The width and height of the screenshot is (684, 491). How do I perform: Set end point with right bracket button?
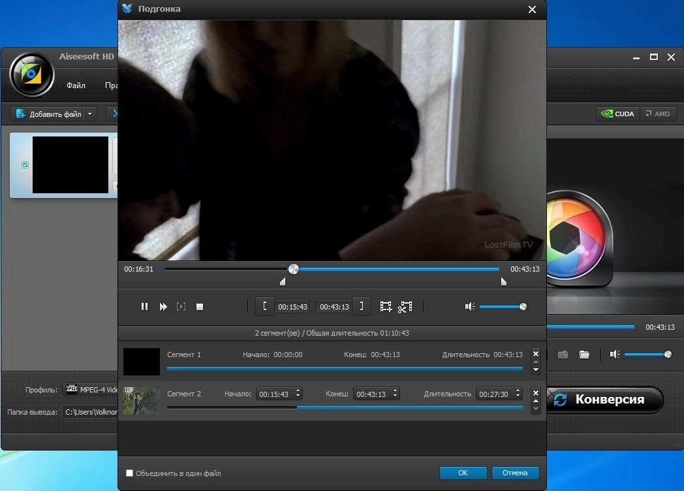[362, 306]
